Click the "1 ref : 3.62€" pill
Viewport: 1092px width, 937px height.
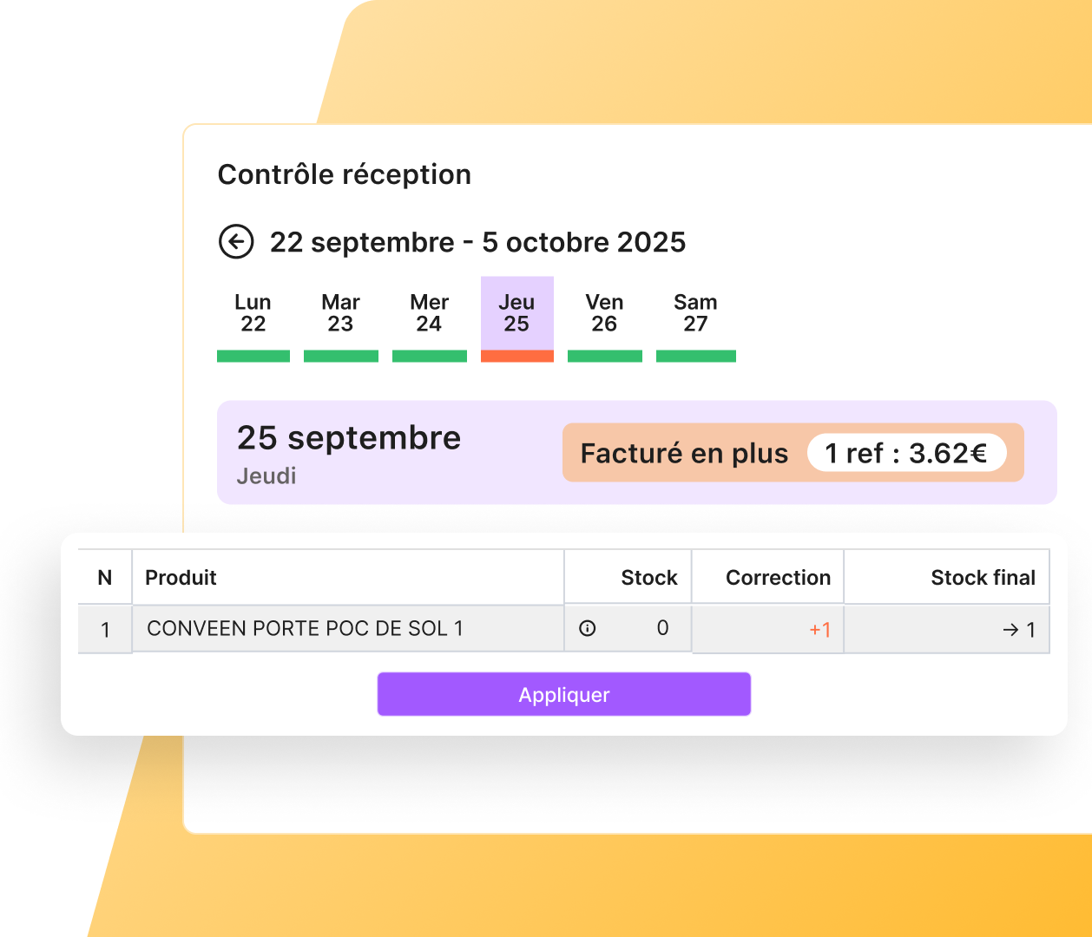click(x=906, y=453)
